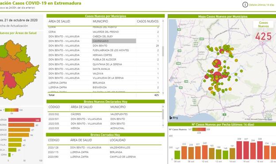Image resolution: width=276 pixels, height=164 pixels.
Task: Open the 'Detalle últimos 14 días' link
Action: 261,5
